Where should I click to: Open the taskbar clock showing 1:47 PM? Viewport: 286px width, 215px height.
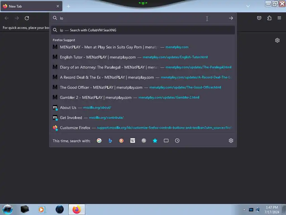(x=272, y=210)
